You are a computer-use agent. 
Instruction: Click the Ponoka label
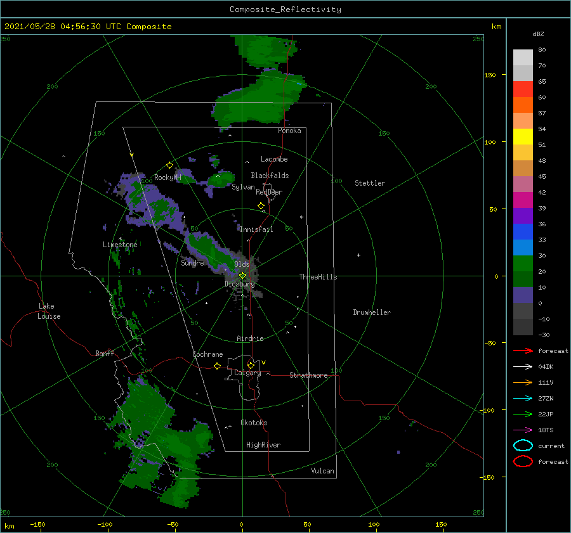[x=289, y=131]
